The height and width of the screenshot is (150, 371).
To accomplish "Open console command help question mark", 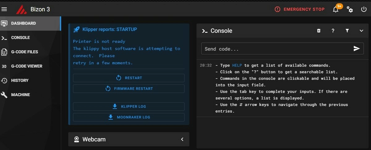I will 333,31.
